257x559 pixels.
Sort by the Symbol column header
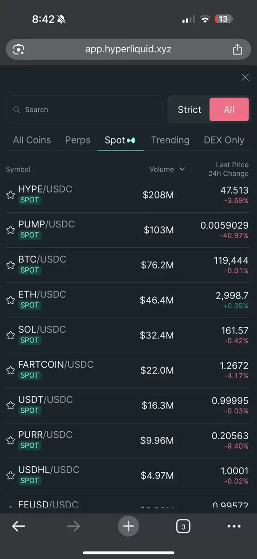click(18, 169)
